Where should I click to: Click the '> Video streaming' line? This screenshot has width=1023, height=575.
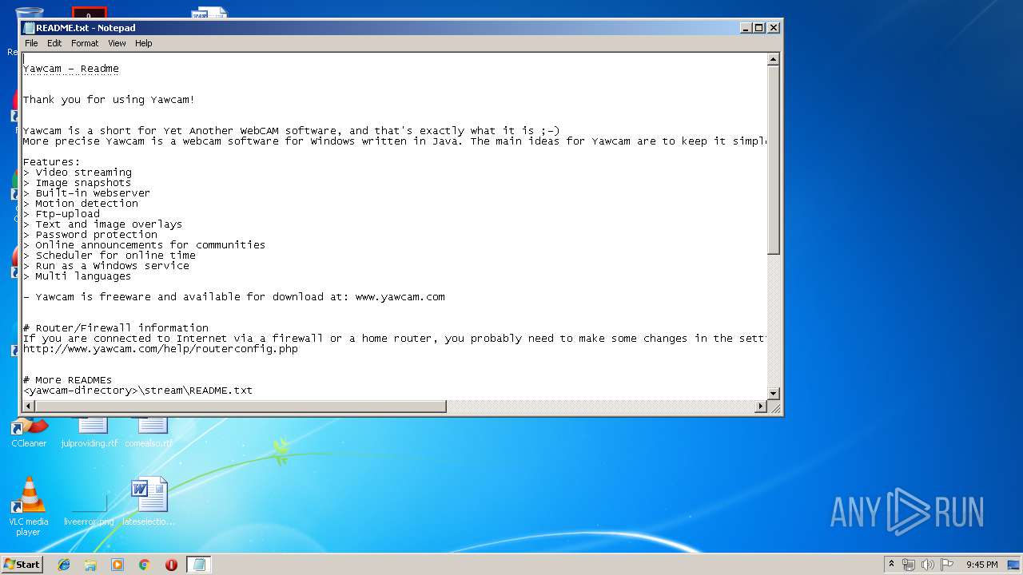(78, 172)
